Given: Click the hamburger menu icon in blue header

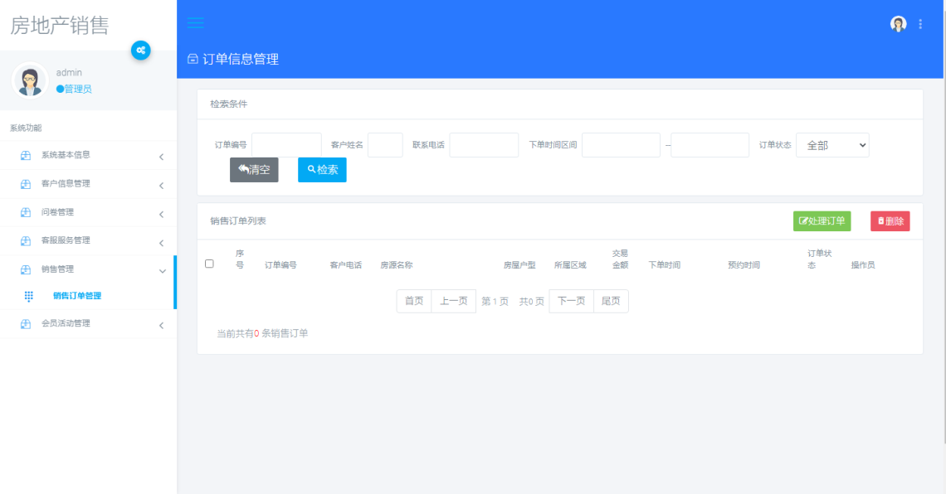Looking at the screenshot, I should coord(195,23).
